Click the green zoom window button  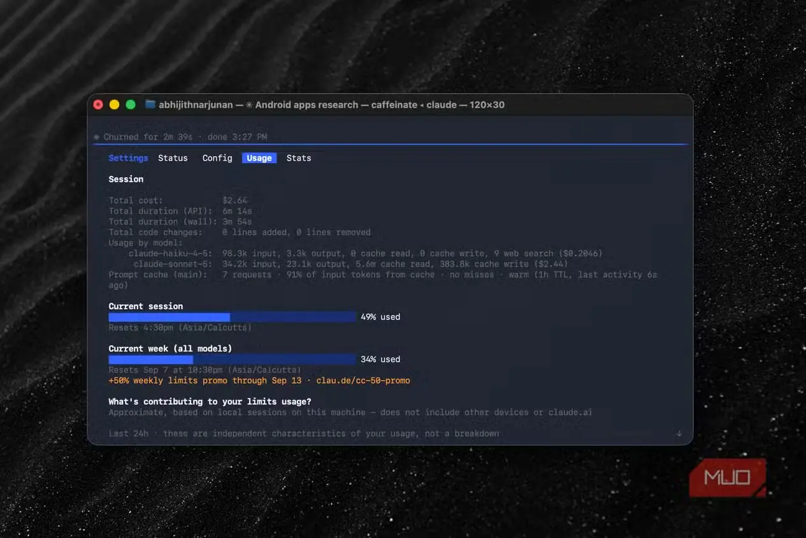[x=131, y=105]
